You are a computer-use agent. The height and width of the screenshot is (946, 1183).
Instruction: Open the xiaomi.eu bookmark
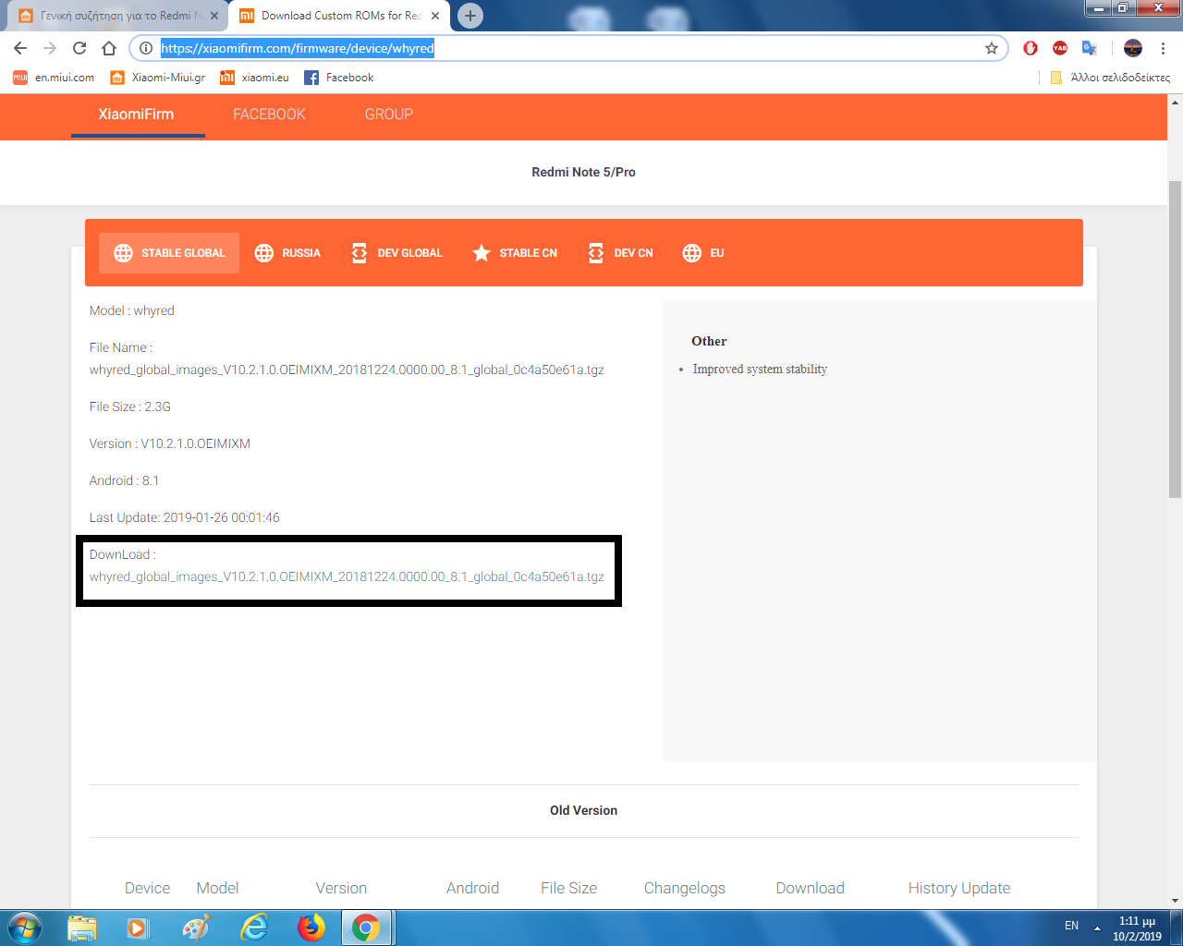coord(254,78)
